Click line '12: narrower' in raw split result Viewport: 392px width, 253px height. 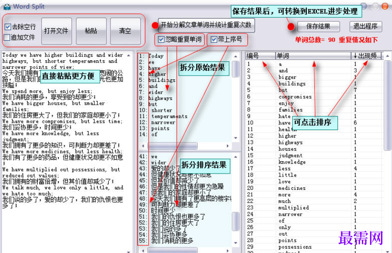157,122
